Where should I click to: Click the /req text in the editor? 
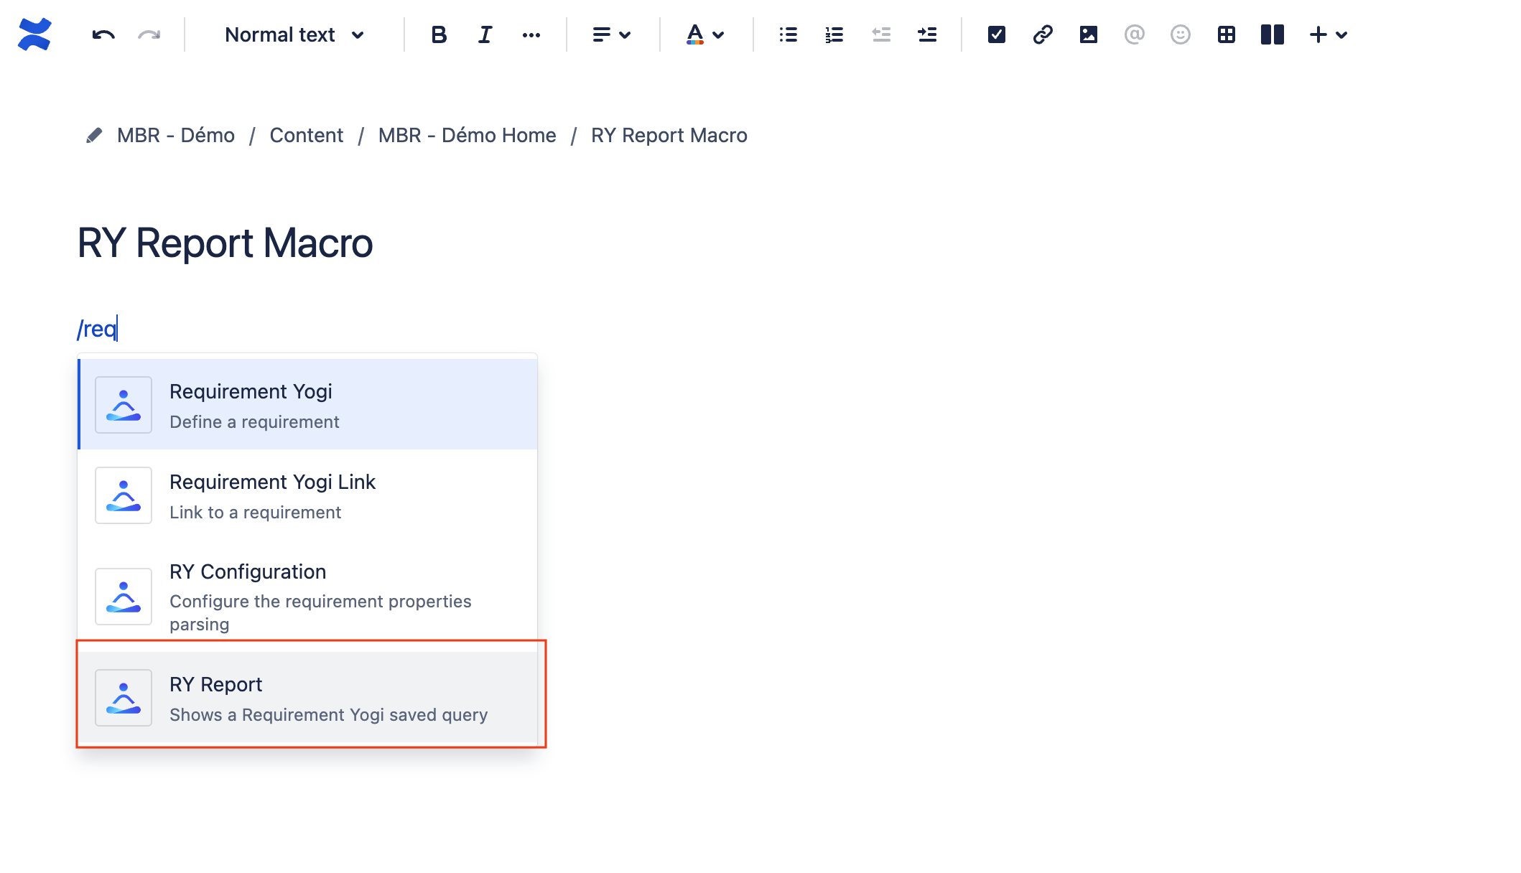coord(97,328)
